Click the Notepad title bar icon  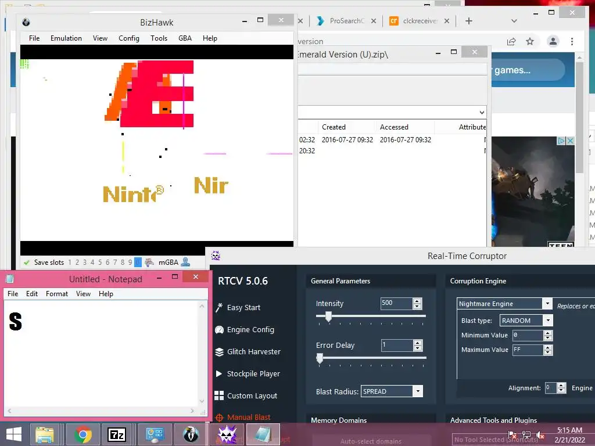pos(10,279)
